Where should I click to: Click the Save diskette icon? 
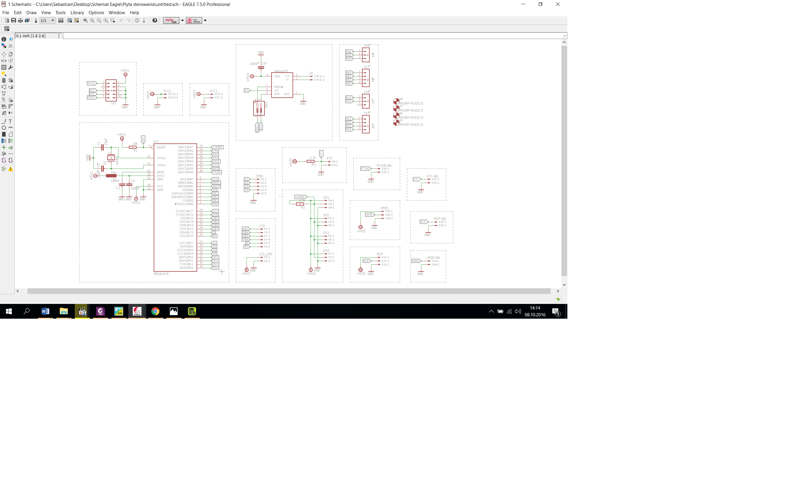(14, 20)
